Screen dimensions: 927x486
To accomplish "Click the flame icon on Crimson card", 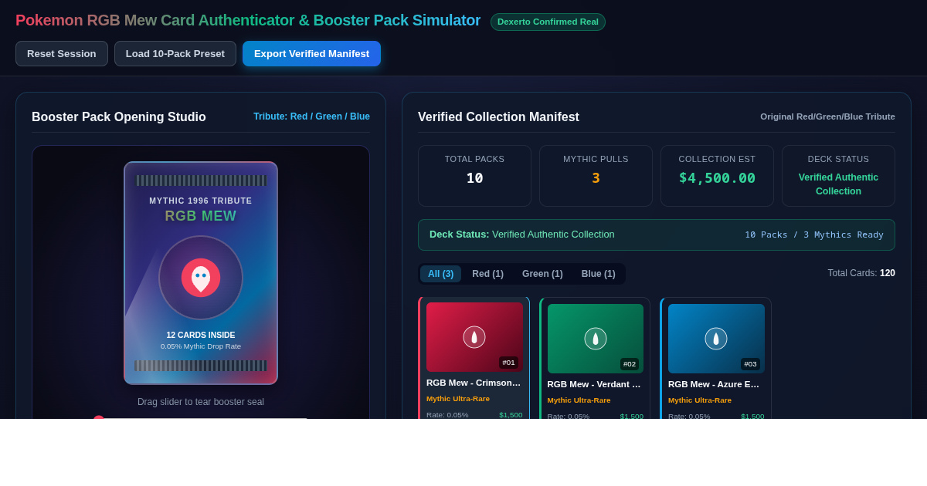I will click(474, 337).
